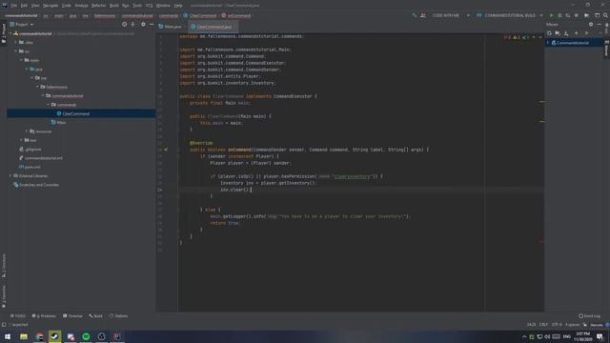
Task: Start debugging with the bug icon
Action: click(559, 15)
